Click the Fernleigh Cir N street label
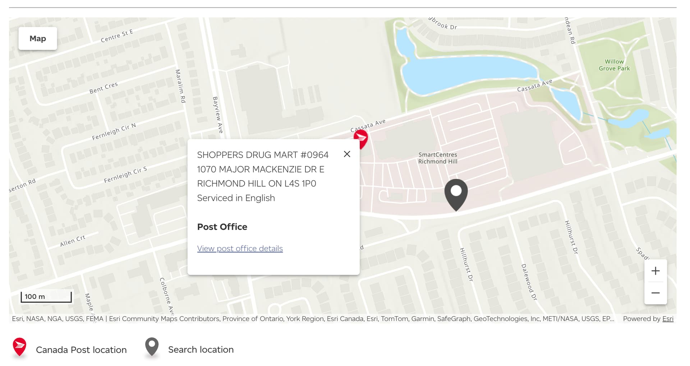This screenshot has height=366, width=690. (x=114, y=131)
